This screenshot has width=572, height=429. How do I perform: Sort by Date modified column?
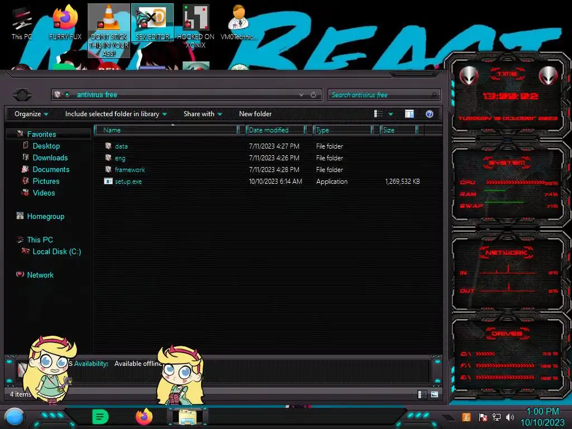(x=276, y=130)
